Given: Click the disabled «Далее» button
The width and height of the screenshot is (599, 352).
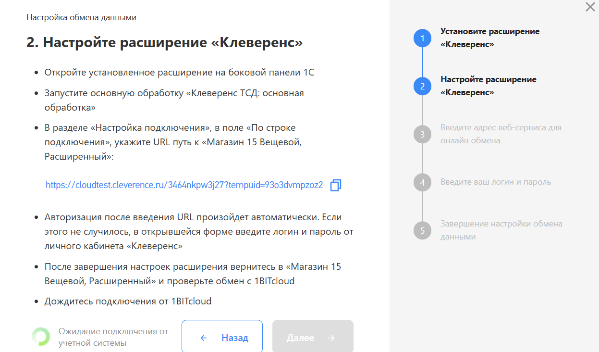Looking at the screenshot, I should click(x=313, y=338).
